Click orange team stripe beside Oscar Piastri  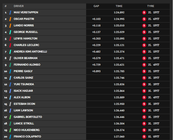point(10,19)
